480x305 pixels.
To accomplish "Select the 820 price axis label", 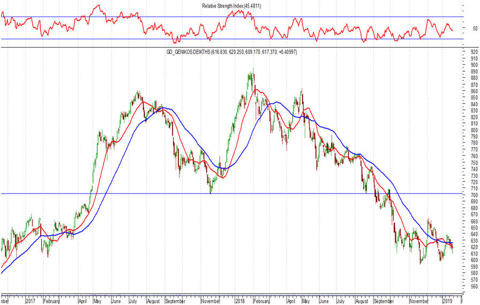I will pos(474,117).
